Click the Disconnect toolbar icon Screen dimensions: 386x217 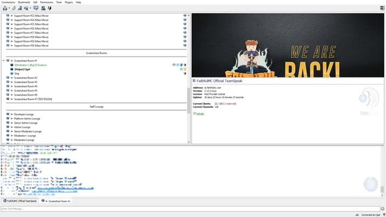[x=14, y=8]
